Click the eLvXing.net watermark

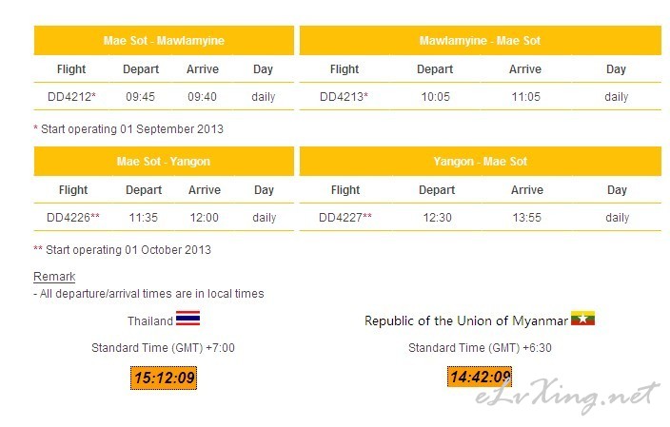coord(567,397)
